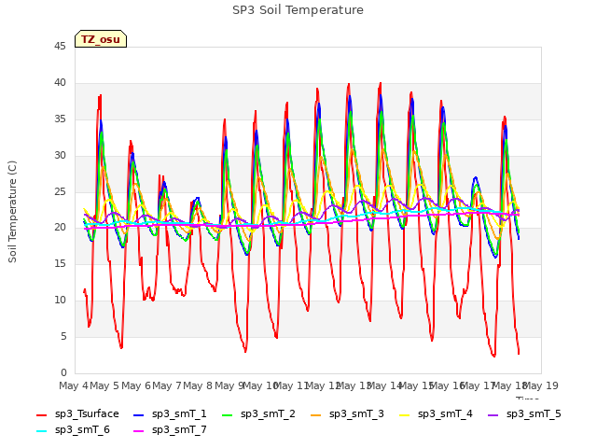Toggle the sp3_smT_7 legend entry

tap(170, 430)
